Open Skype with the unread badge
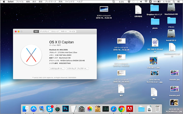The height and width of the screenshot is (114, 183). tap(50, 109)
